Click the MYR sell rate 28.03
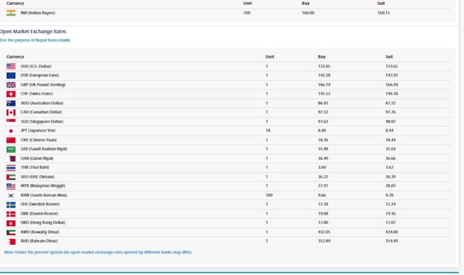464x275 pixels. click(390, 186)
